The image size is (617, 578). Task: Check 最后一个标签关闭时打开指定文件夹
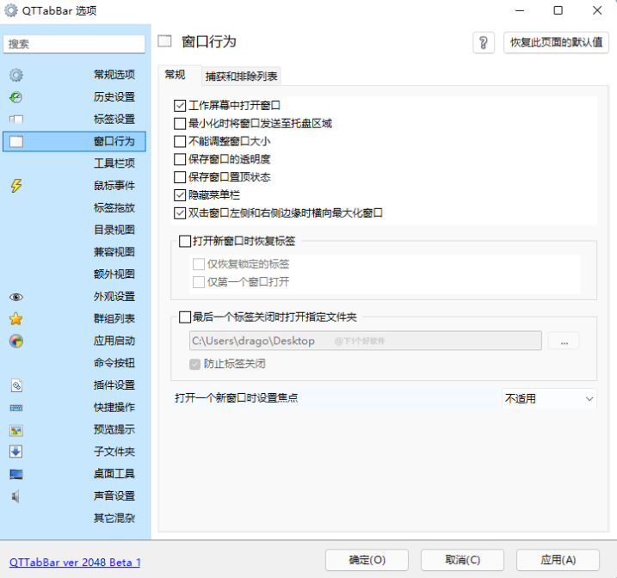pyautogui.click(x=185, y=317)
